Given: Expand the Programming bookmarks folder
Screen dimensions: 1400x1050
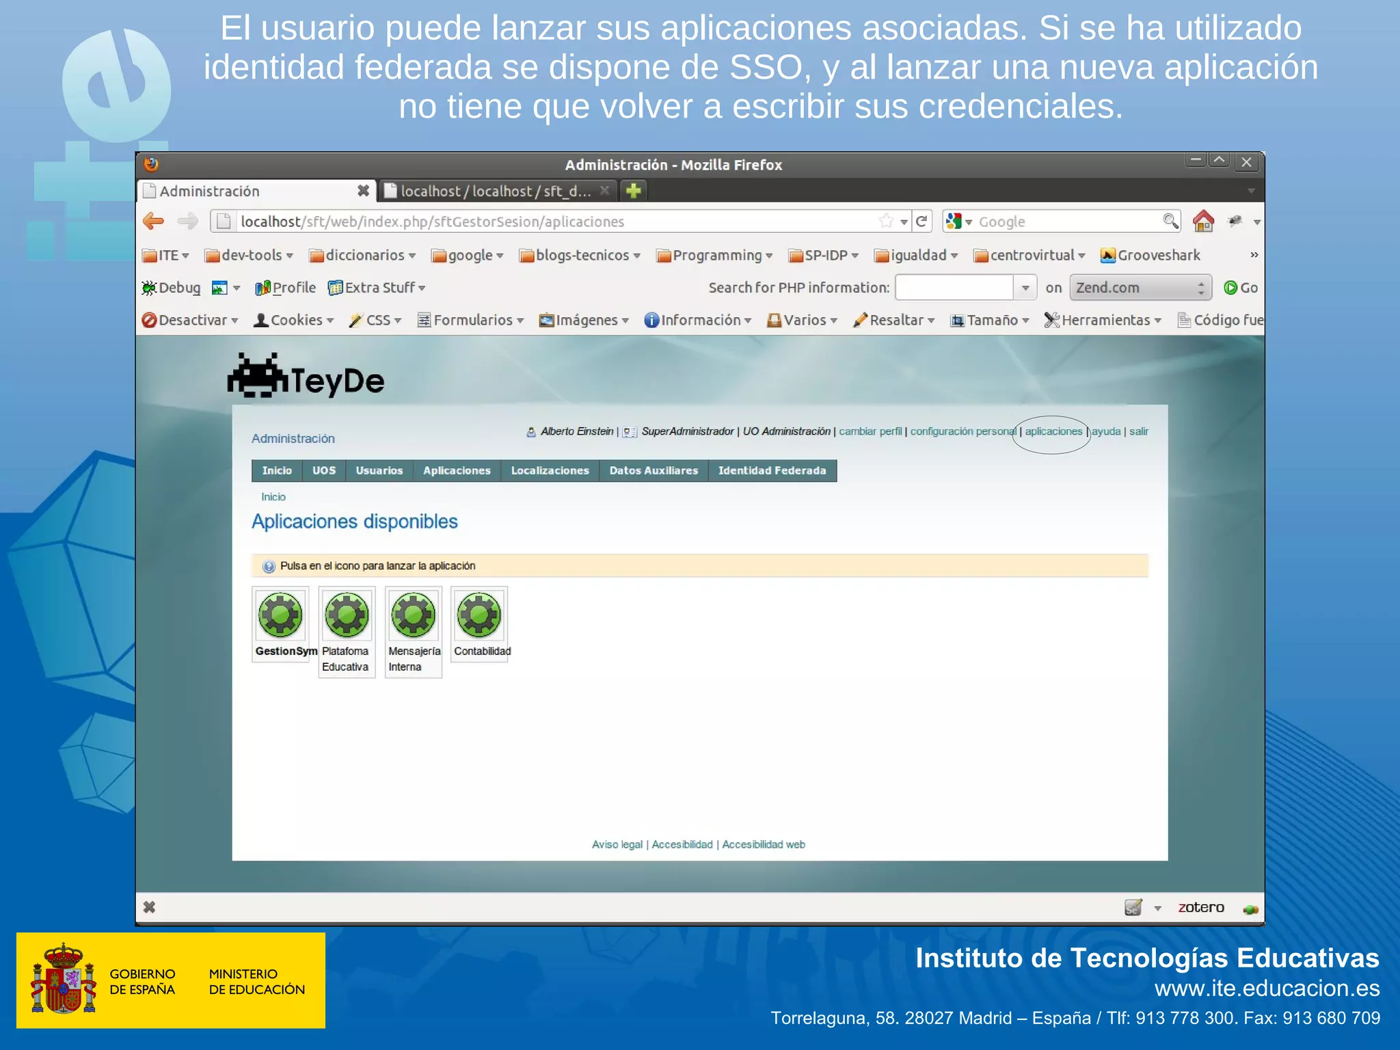Looking at the screenshot, I should click(x=714, y=255).
